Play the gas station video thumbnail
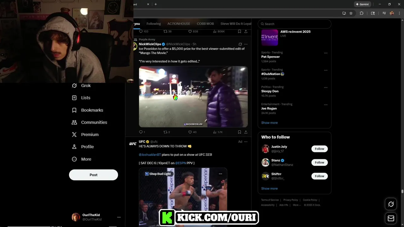404x227 pixels. click(x=193, y=96)
